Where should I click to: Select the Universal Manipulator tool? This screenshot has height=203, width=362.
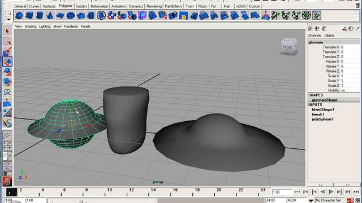point(7,92)
